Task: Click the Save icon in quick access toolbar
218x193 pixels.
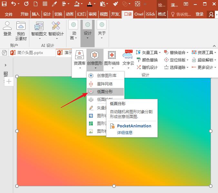Action: tap(4, 4)
